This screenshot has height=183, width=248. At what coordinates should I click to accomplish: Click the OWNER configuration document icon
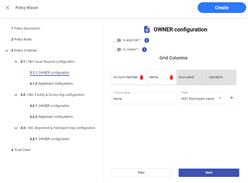[x=147, y=30]
